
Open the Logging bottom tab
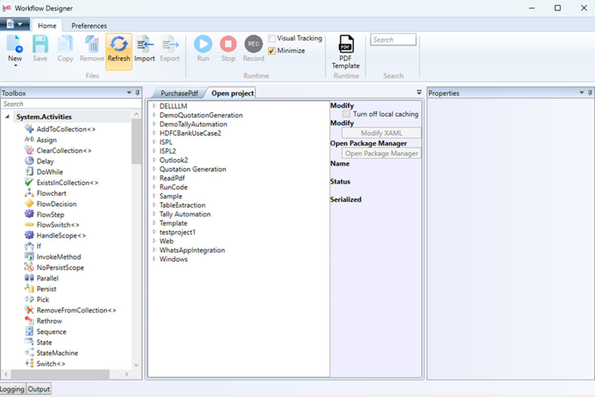[12, 389]
